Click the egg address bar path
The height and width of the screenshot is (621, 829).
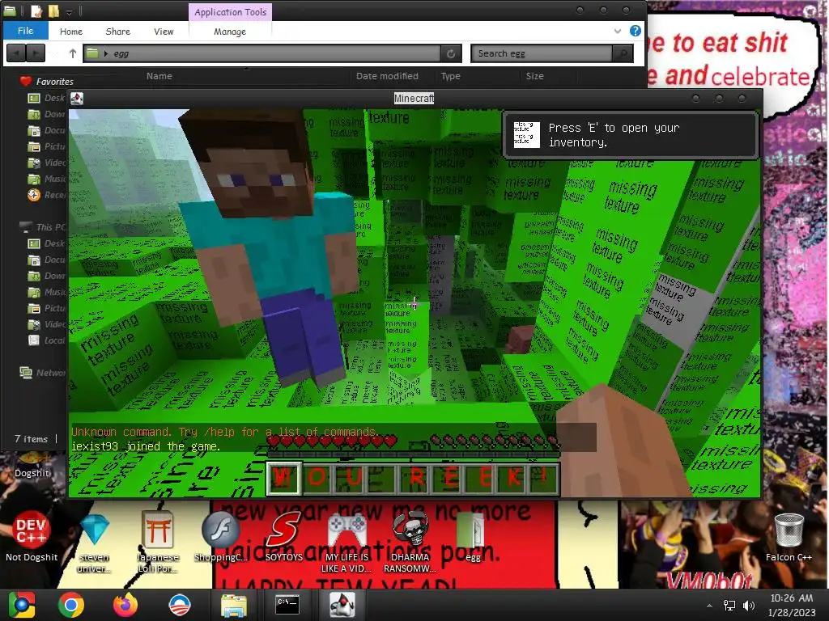pos(121,53)
